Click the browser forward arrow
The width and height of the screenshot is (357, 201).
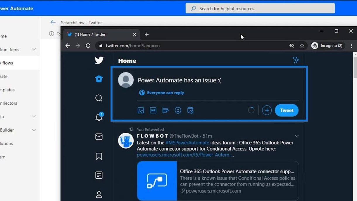[x=78, y=46]
